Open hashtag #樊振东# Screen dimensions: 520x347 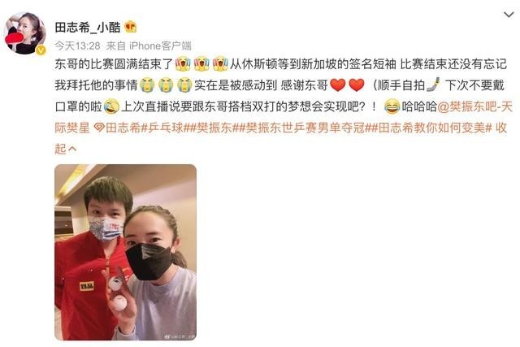pyautogui.click(x=214, y=128)
